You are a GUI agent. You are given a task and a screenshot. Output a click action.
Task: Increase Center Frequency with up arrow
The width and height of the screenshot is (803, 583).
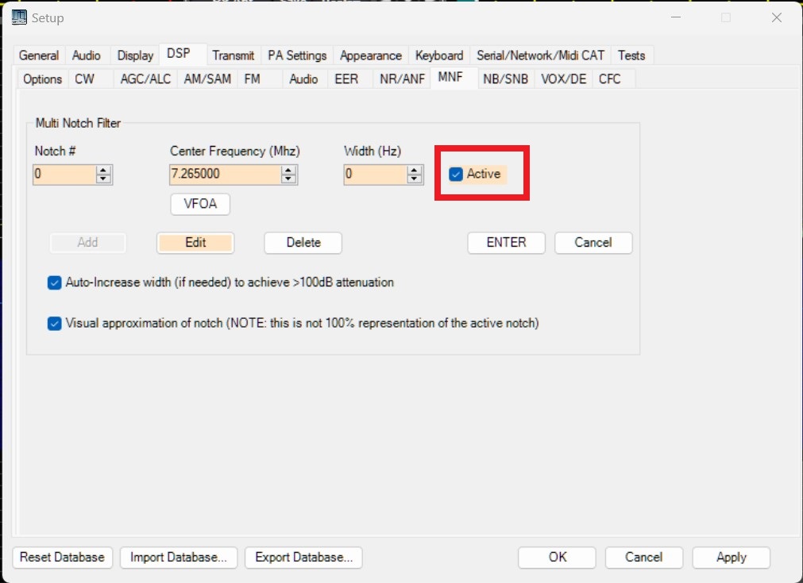click(288, 170)
